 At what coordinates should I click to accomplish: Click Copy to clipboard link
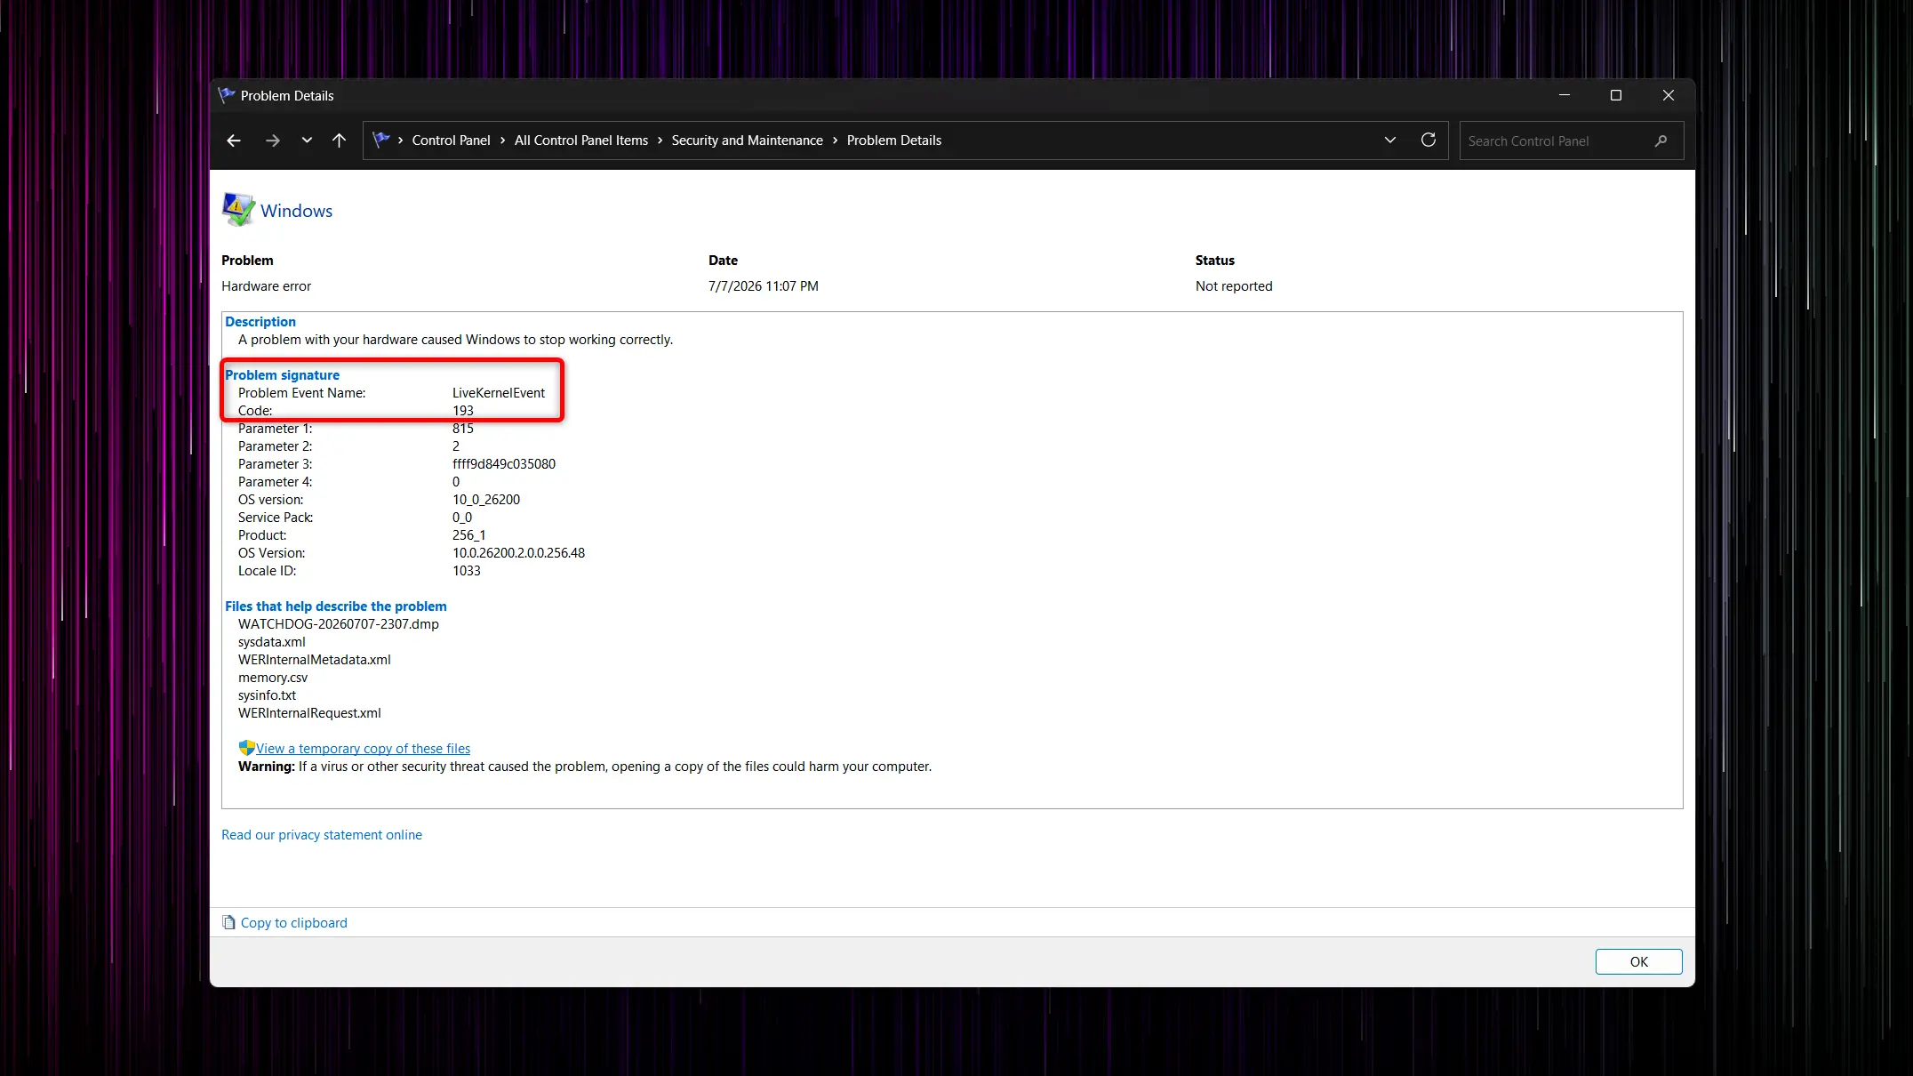click(x=294, y=923)
